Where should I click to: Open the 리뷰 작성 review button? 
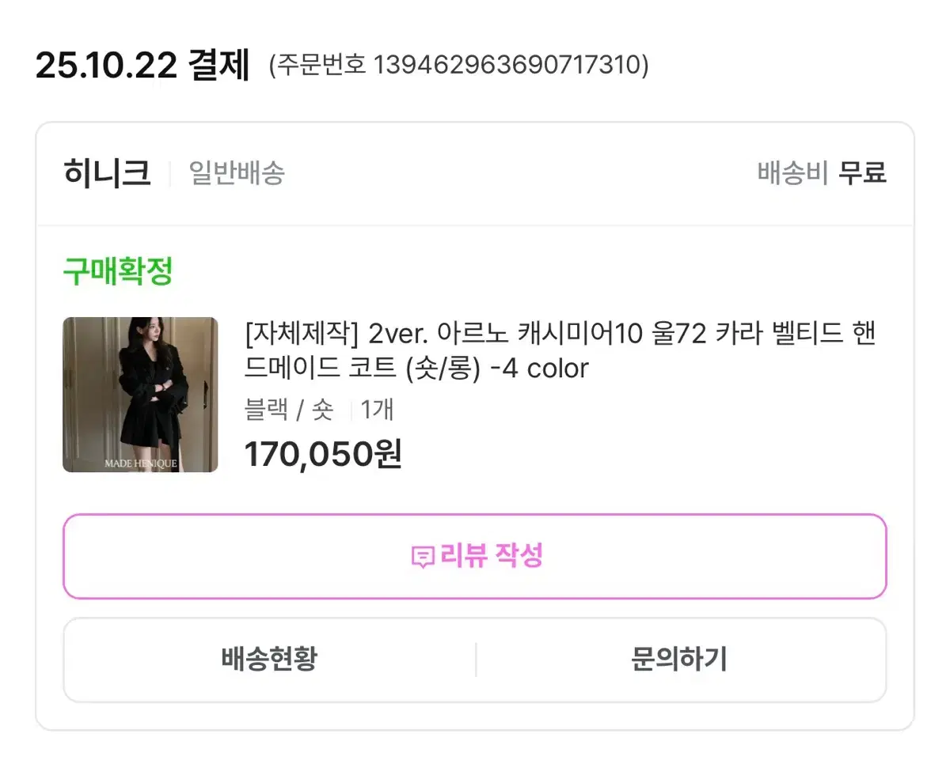(x=475, y=555)
